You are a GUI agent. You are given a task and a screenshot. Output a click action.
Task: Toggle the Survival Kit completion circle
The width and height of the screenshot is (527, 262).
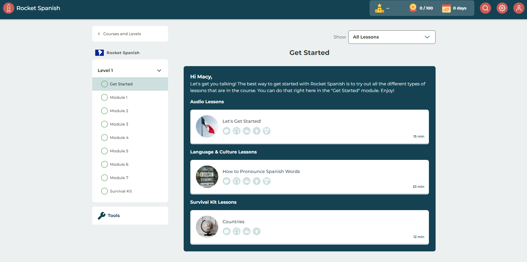click(x=105, y=191)
